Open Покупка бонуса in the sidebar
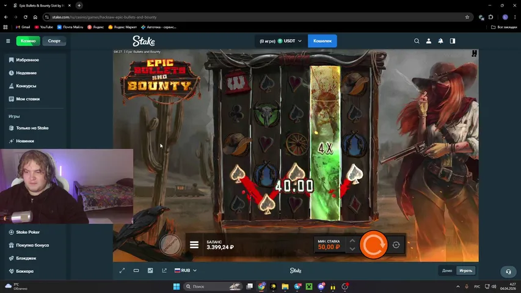 32,245
